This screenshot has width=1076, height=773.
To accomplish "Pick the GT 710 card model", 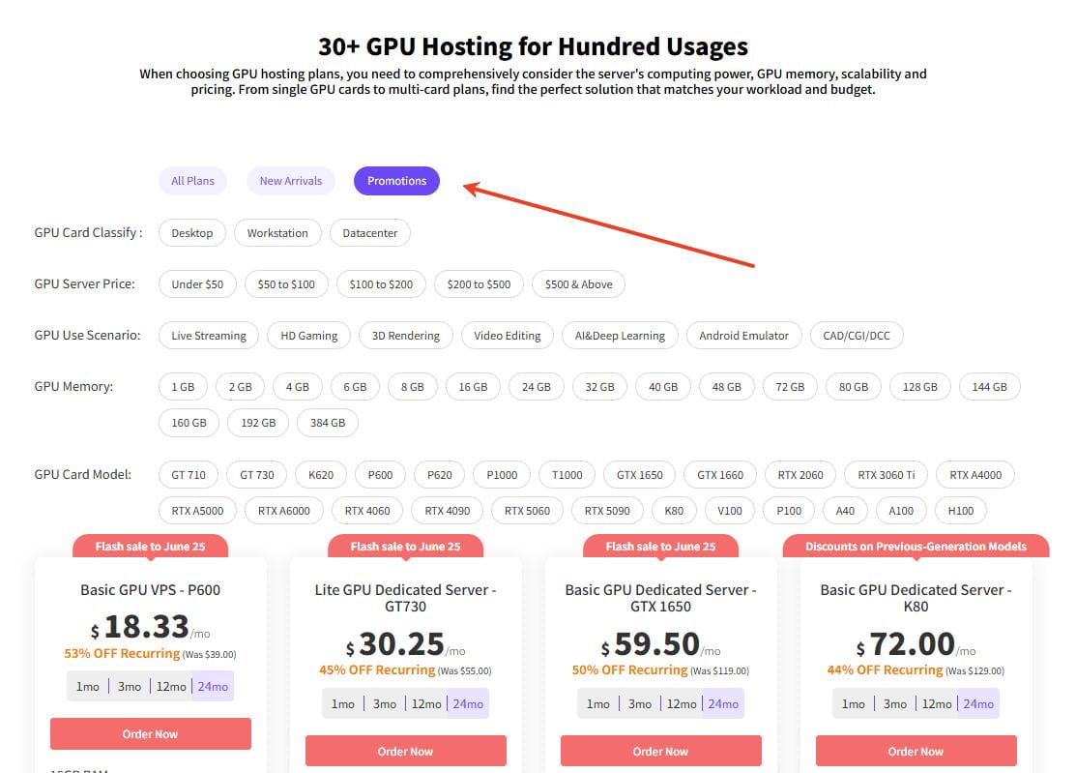I will click(188, 474).
